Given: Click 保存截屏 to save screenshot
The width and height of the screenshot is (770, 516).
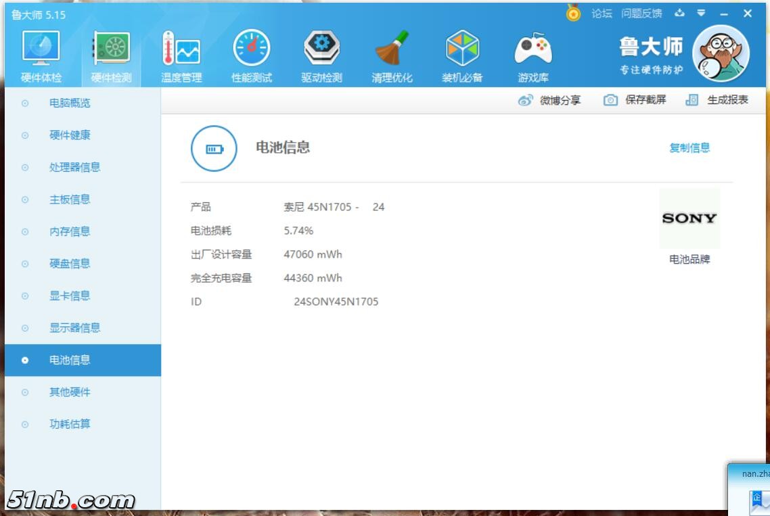Looking at the screenshot, I should point(635,100).
